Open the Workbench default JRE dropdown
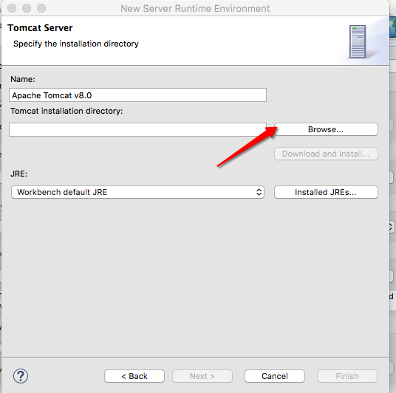Viewport: 396px width, 393px height. coord(137,192)
